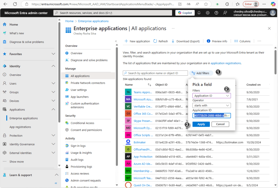Open the notifications bell icon
Image resolution: width=278 pixels, height=188 pixels.
tap(199, 13)
